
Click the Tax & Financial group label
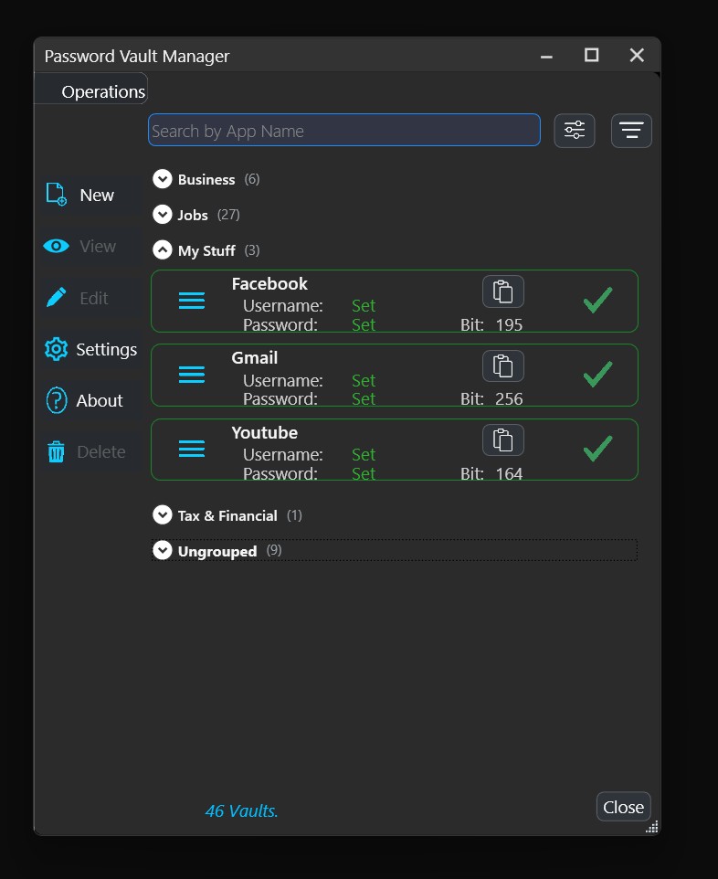pos(227,515)
